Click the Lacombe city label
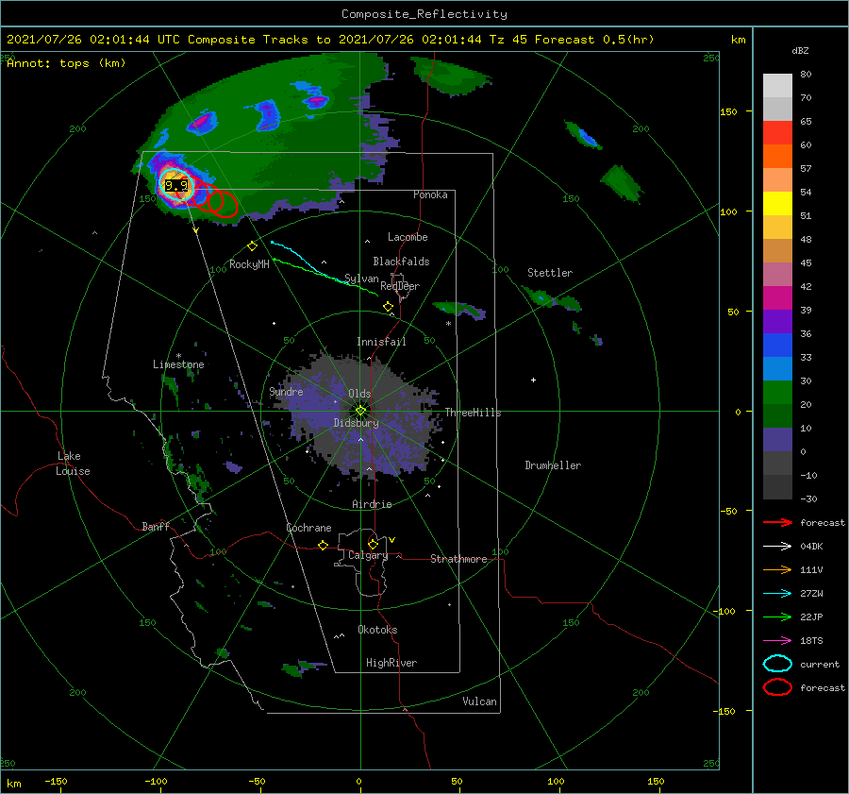Image resolution: width=849 pixels, height=794 pixels. pyautogui.click(x=408, y=237)
